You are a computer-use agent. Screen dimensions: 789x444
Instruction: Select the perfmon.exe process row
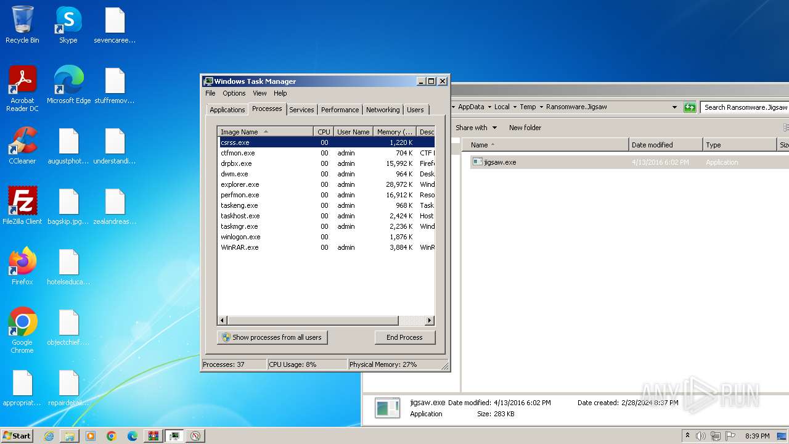click(327, 195)
